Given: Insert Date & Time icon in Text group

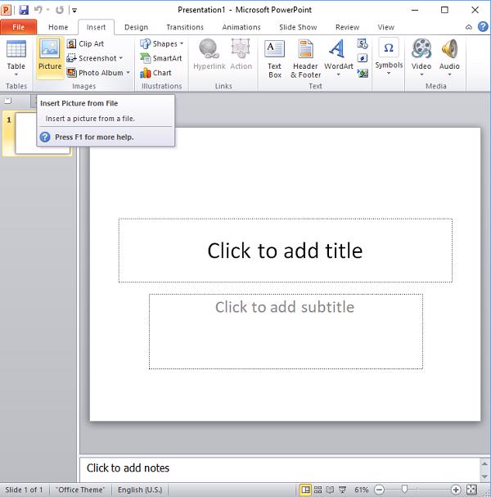Looking at the screenshot, I should tap(363, 43).
